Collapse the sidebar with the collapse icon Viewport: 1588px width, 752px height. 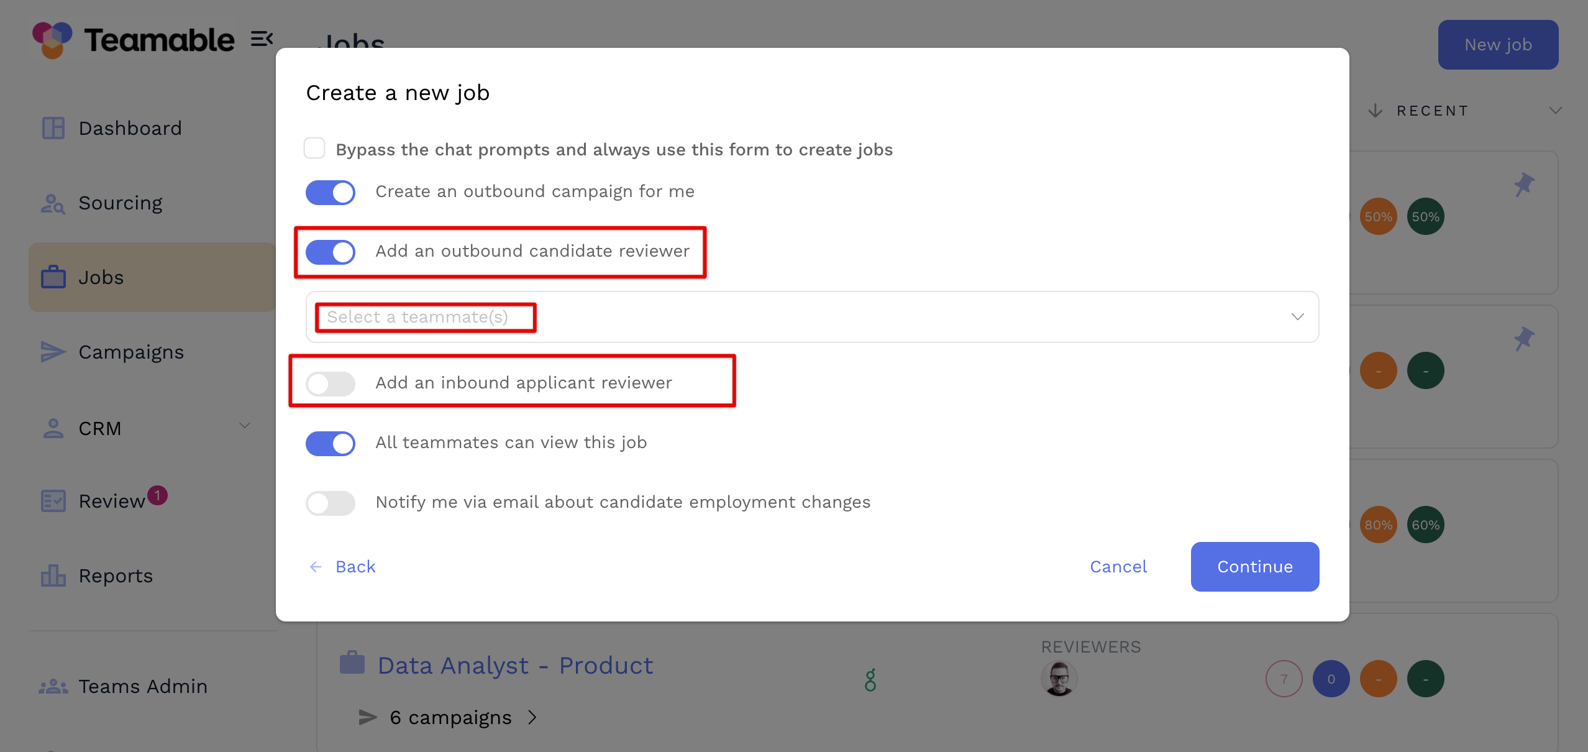click(262, 39)
